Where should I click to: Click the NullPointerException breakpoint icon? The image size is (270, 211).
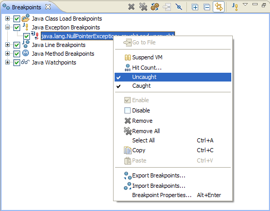point(35,36)
